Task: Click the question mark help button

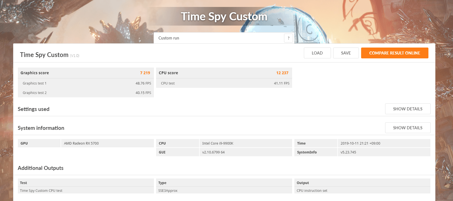Action: click(289, 38)
